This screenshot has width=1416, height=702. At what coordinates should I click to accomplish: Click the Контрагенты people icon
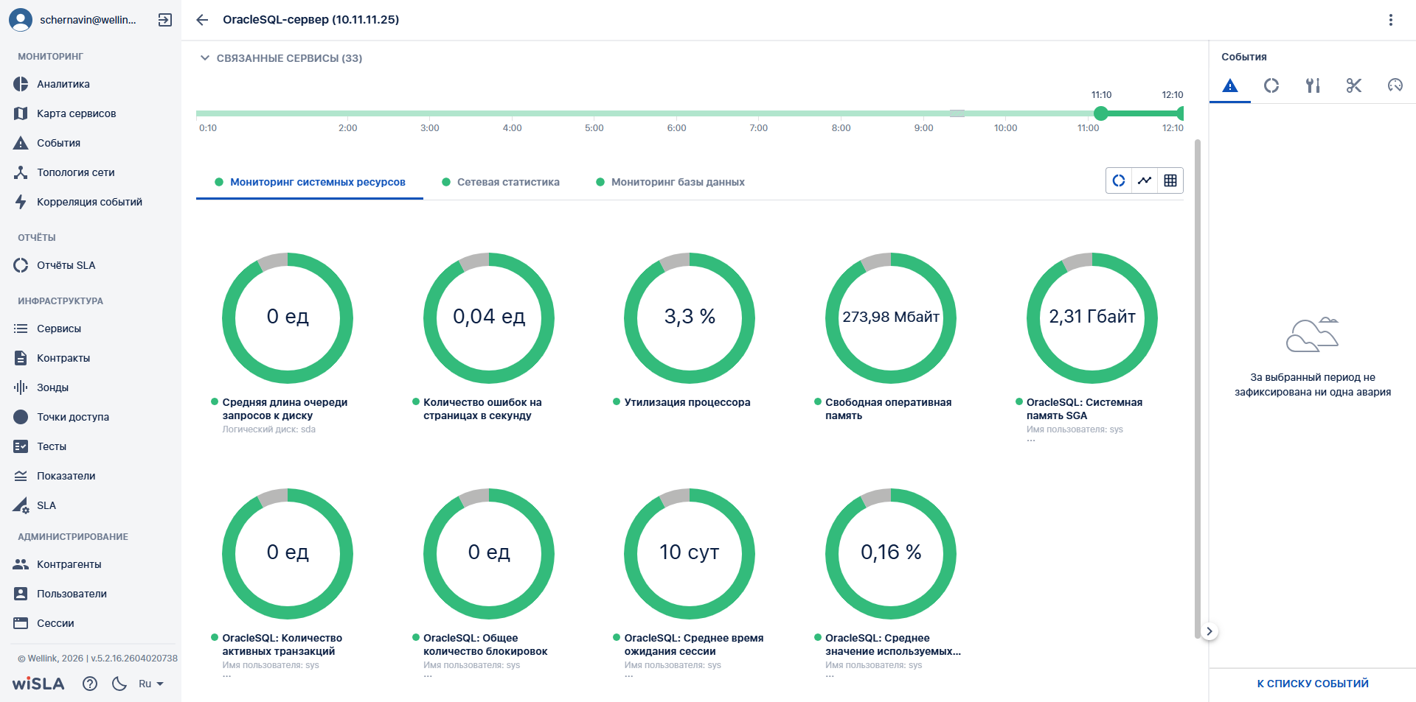tap(21, 564)
